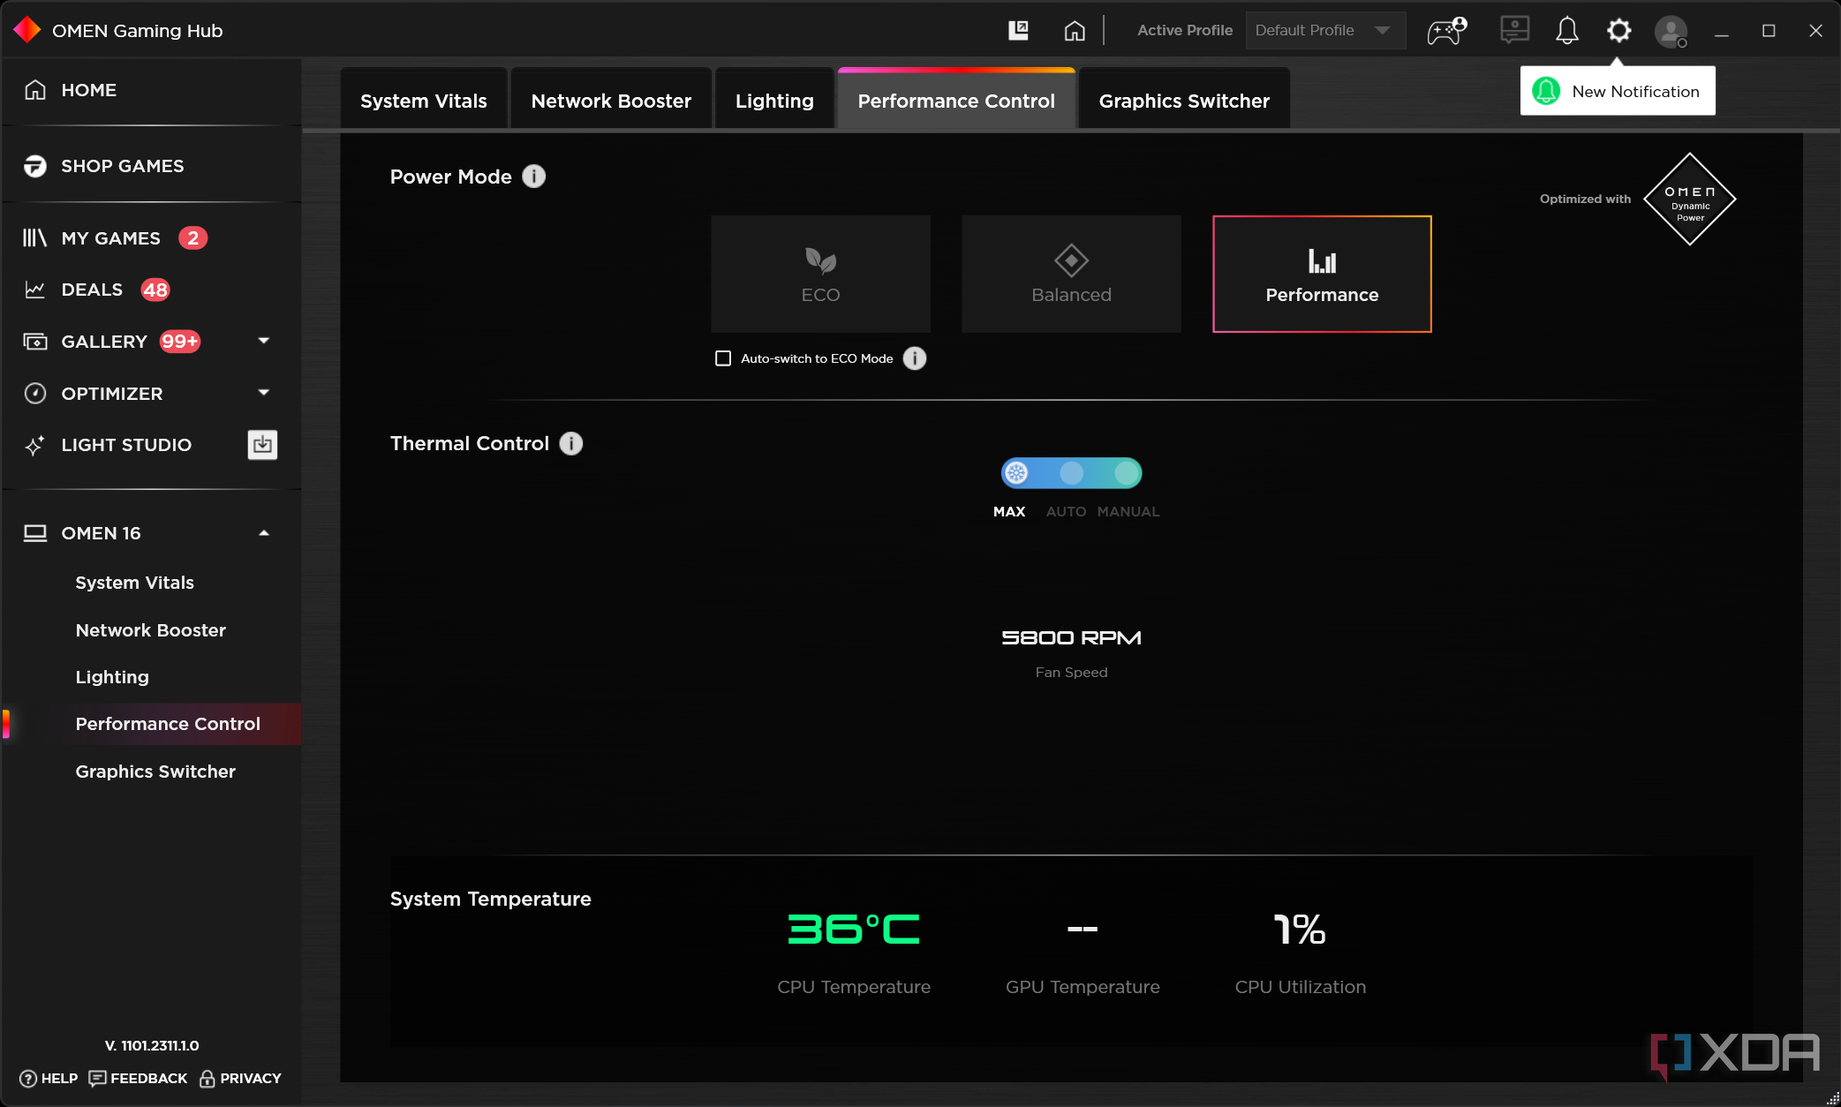1841x1107 pixels.
Task: Open the notifications bell icon
Action: (x=1566, y=31)
